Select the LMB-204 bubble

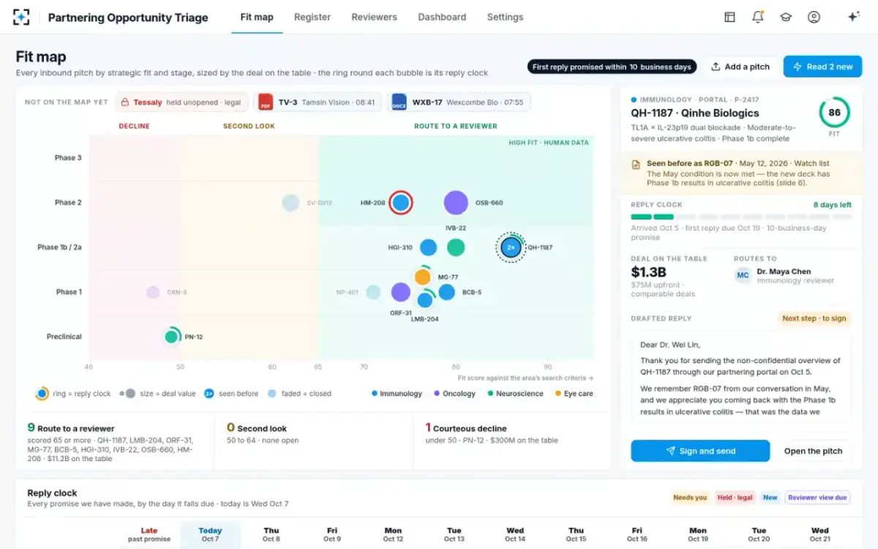pyautogui.click(x=425, y=299)
